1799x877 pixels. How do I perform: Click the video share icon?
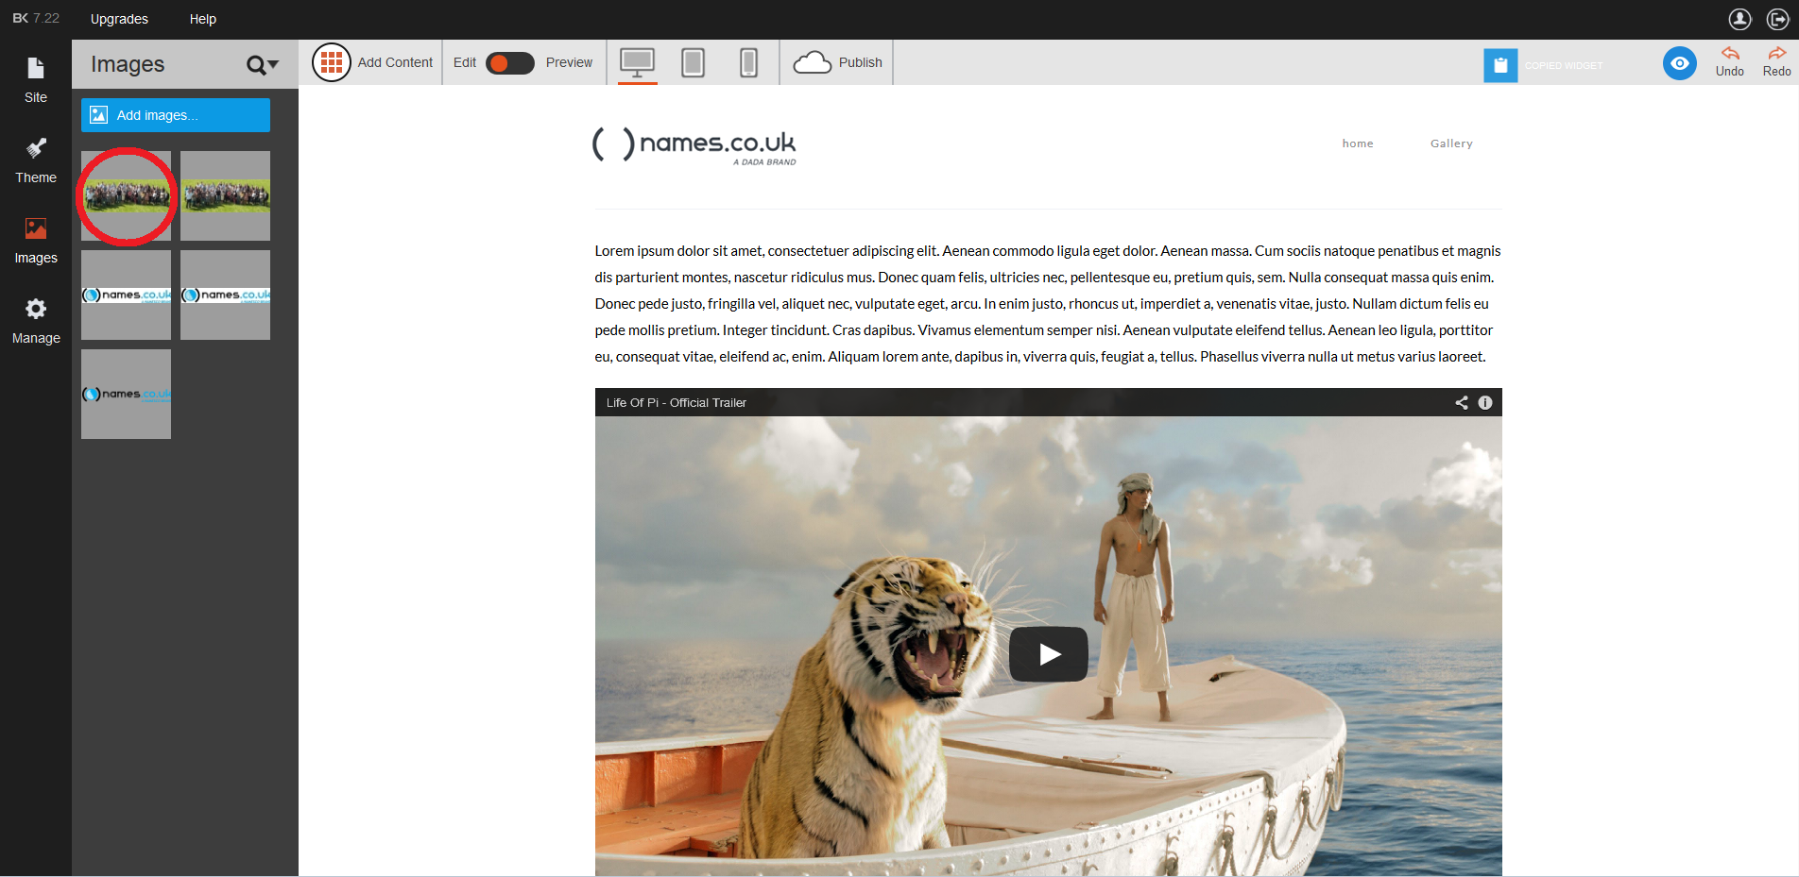[x=1462, y=402]
